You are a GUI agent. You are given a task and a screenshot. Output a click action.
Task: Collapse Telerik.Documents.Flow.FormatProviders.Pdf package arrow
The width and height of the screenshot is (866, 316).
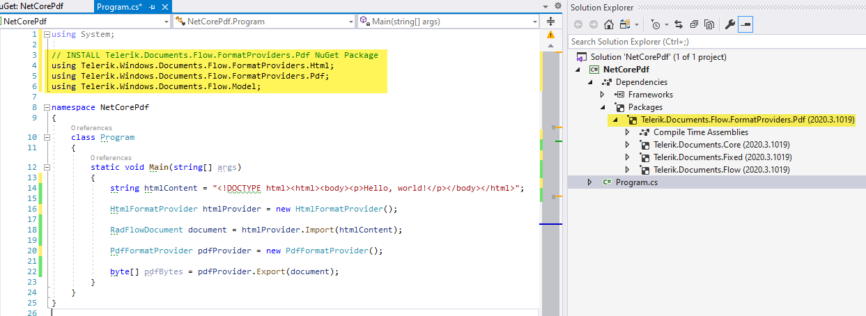click(x=616, y=120)
